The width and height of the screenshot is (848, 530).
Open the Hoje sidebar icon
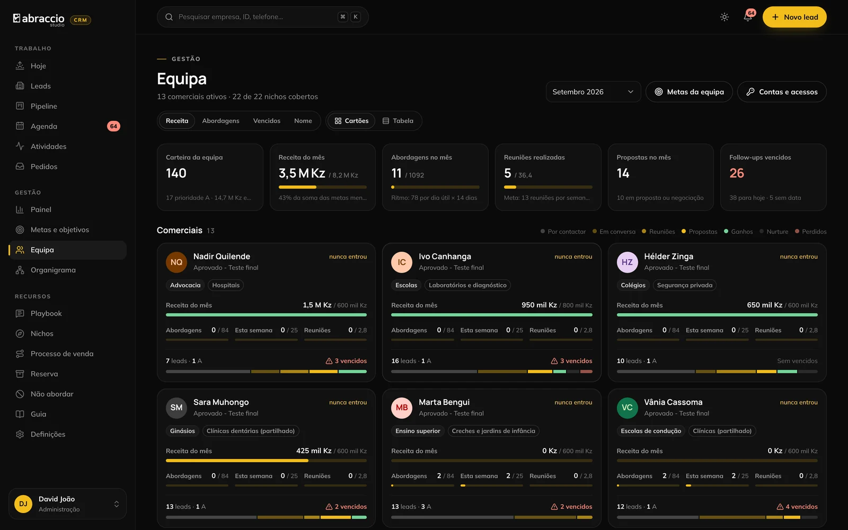coord(20,66)
